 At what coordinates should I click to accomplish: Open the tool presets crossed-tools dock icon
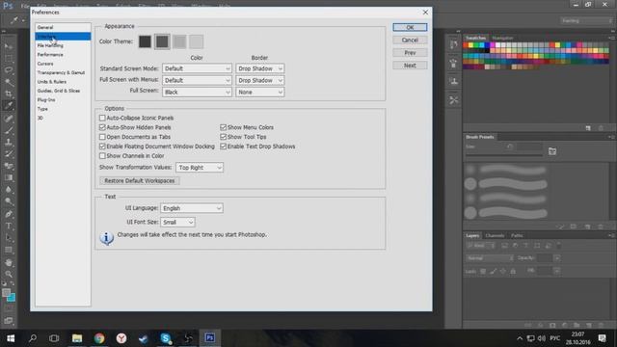pyautogui.click(x=453, y=100)
